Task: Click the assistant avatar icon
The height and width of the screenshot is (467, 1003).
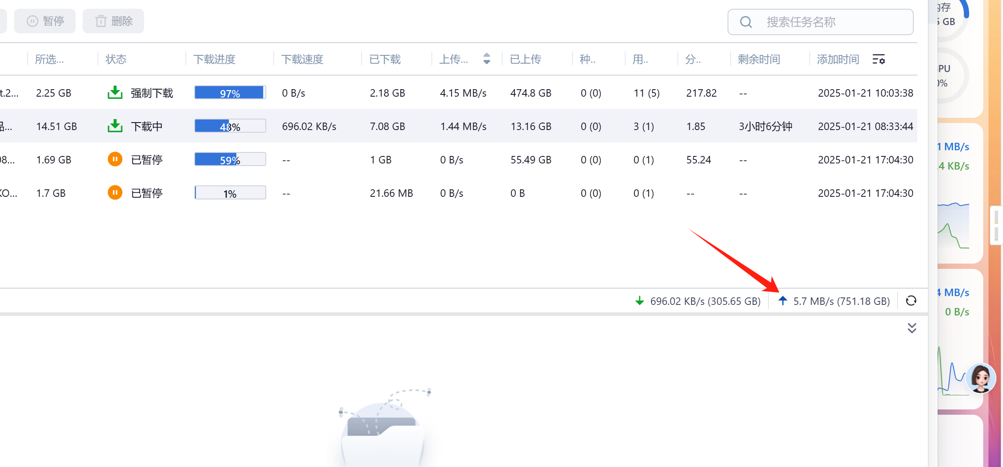Action: [980, 378]
